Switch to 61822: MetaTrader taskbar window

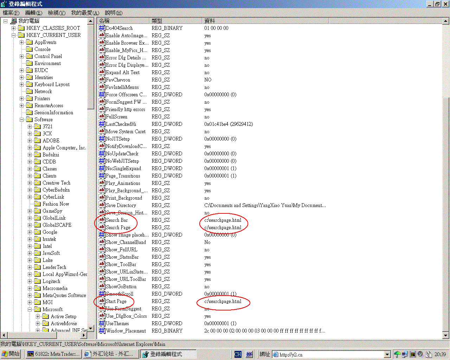coord(54,354)
